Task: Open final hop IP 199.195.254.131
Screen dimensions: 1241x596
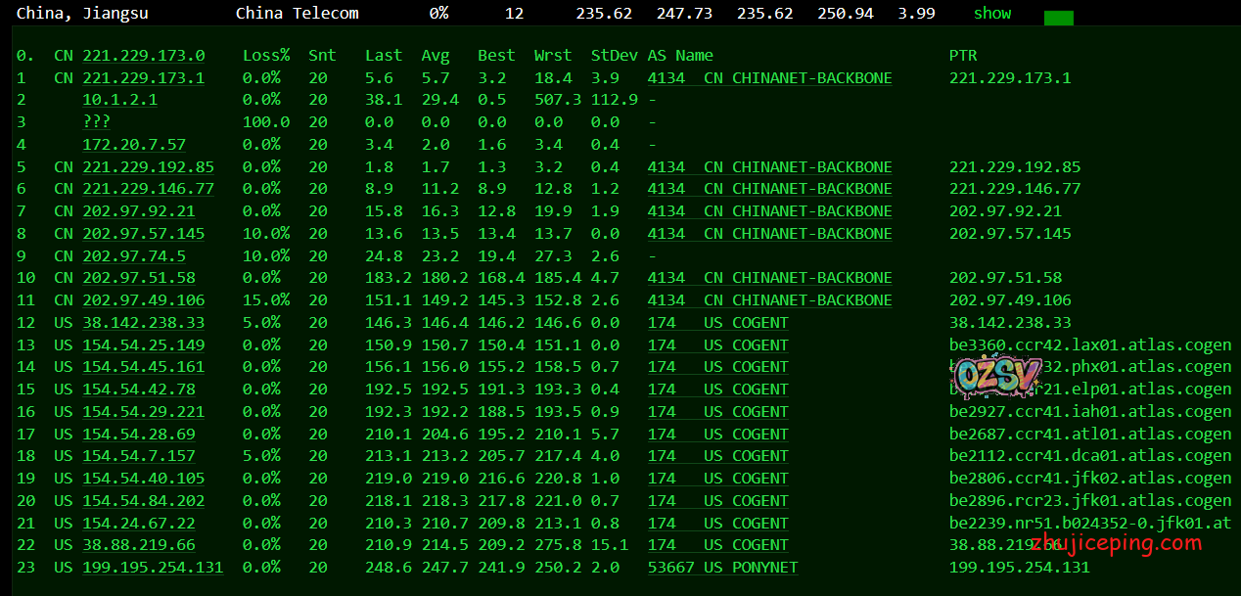Action: point(153,568)
